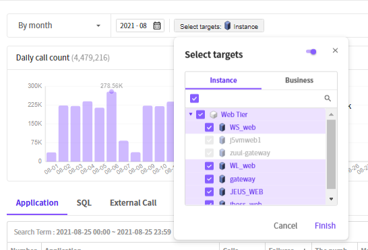Select the WS_web tree row label
368x250 pixels.
[243, 127]
